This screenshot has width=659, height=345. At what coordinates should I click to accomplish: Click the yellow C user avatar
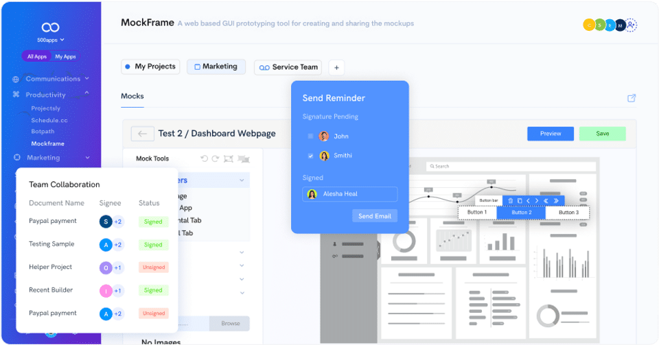(x=589, y=25)
